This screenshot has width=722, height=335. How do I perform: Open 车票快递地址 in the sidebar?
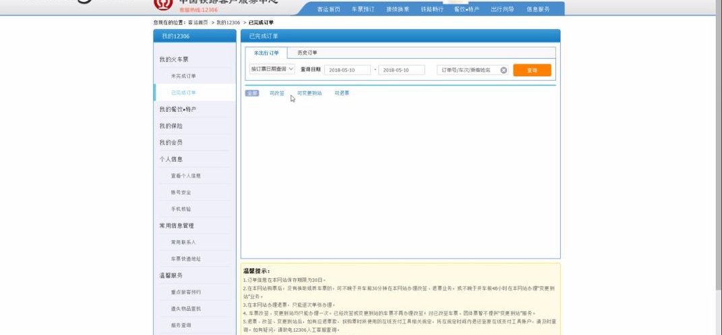point(185,259)
